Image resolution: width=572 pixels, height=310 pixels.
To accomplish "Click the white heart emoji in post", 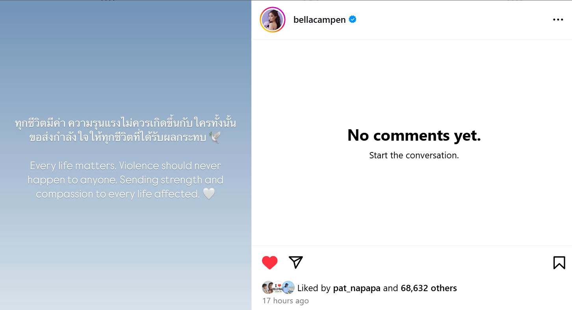I will (x=209, y=194).
